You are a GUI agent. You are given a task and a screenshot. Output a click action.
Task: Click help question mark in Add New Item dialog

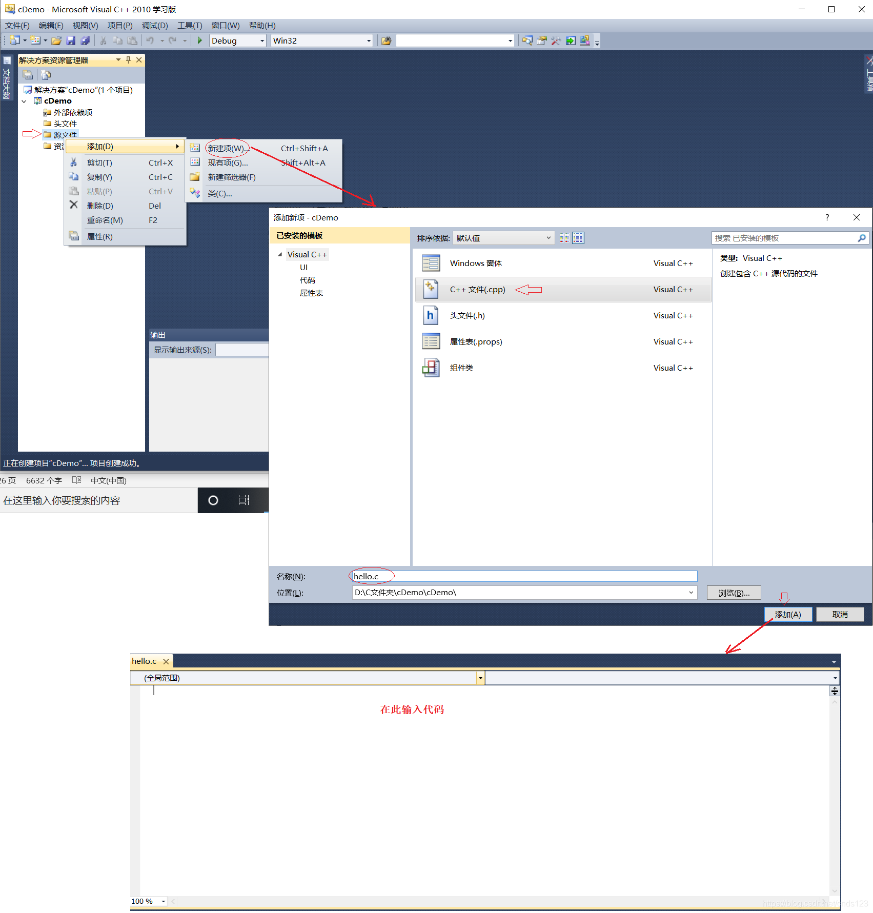coord(827,217)
